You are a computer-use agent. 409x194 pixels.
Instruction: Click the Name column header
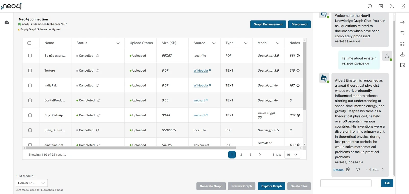[x=49, y=43]
